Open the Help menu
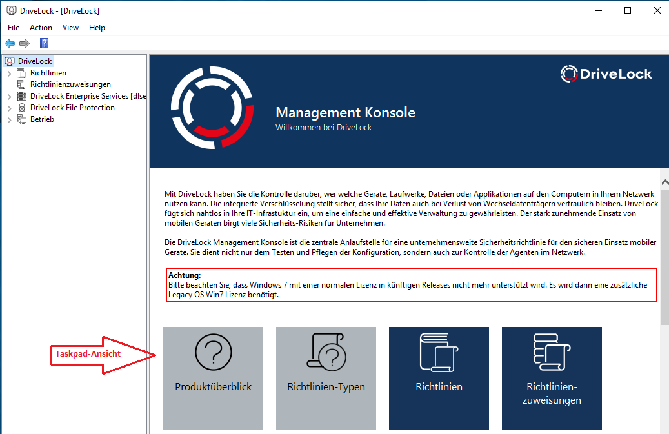The width and height of the screenshot is (669, 434). (97, 28)
